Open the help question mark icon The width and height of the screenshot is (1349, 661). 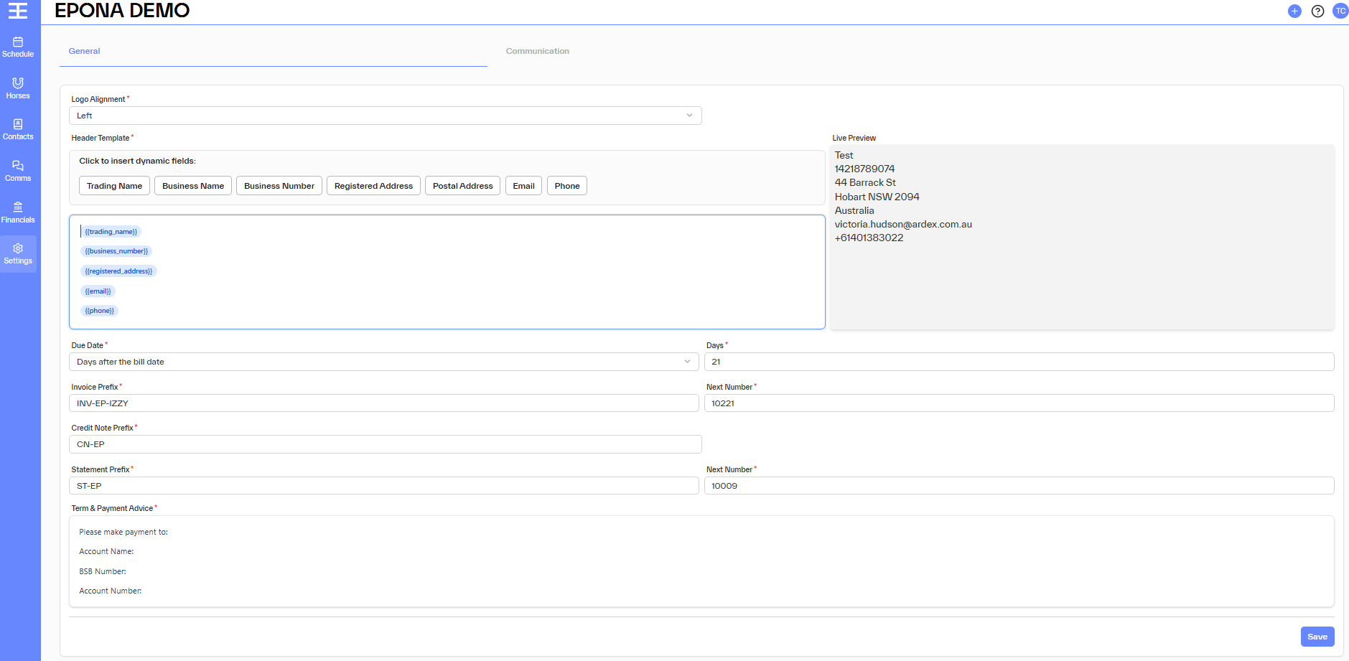[x=1317, y=11]
